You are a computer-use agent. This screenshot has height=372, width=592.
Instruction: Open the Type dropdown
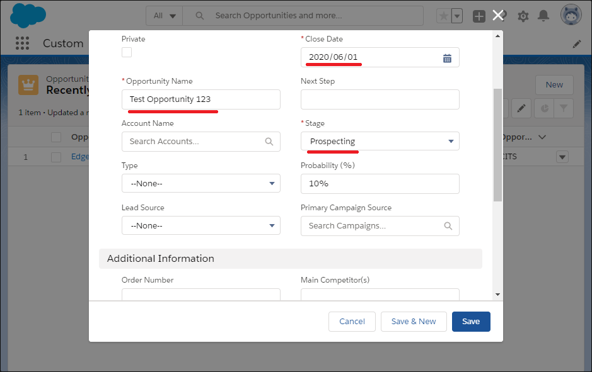click(200, 184)
